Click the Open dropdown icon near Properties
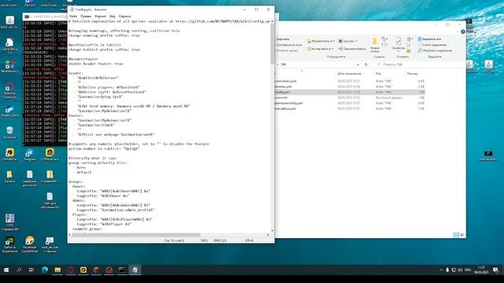The width and height of the screenshot is (504, 283). 409,39
